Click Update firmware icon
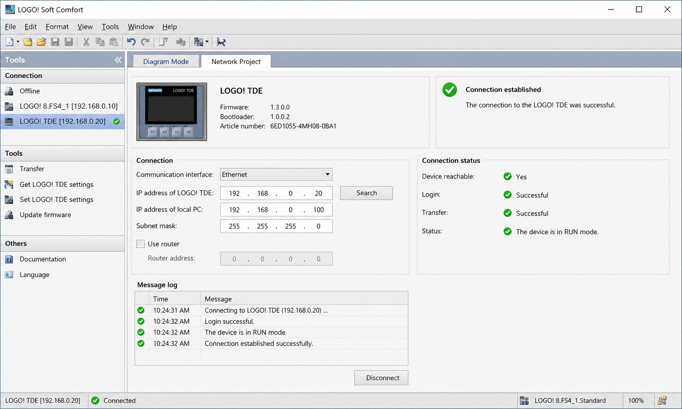682x409 pixels. tap(9, 215)
